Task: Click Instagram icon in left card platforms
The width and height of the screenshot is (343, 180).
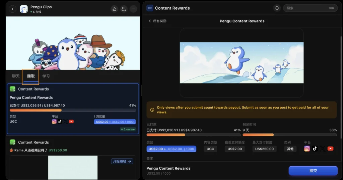Action: 54,122
